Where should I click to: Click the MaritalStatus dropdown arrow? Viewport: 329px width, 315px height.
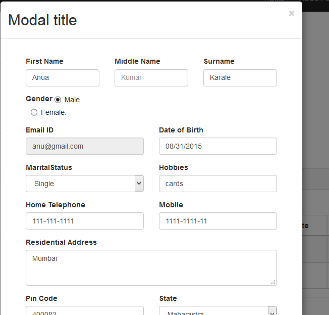coord(139,184)
